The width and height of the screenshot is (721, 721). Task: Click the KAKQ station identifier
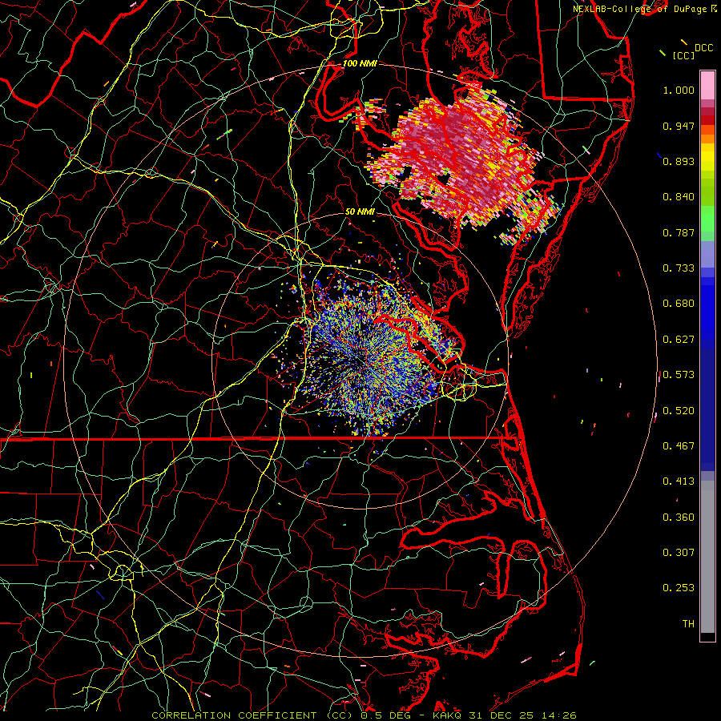tap(448, 715)
